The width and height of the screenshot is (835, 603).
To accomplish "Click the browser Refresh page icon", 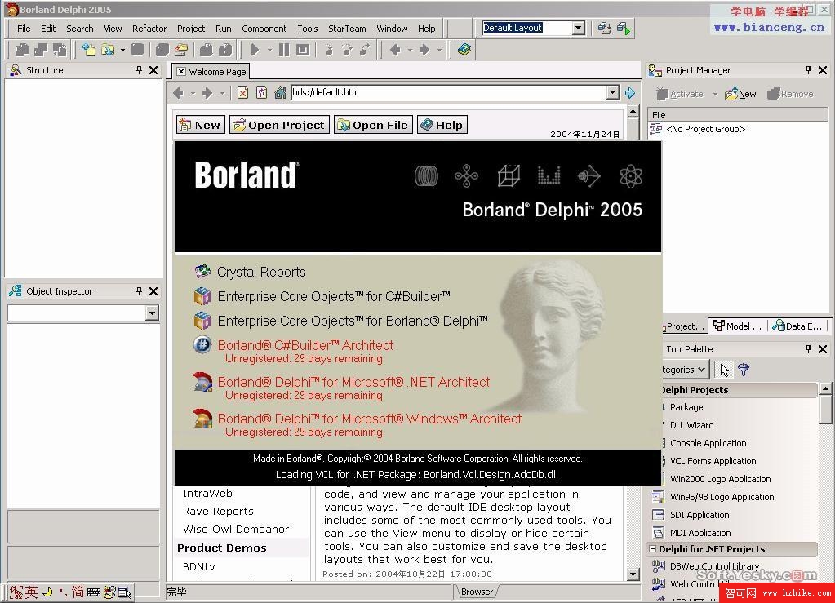I will pos(261,92).
